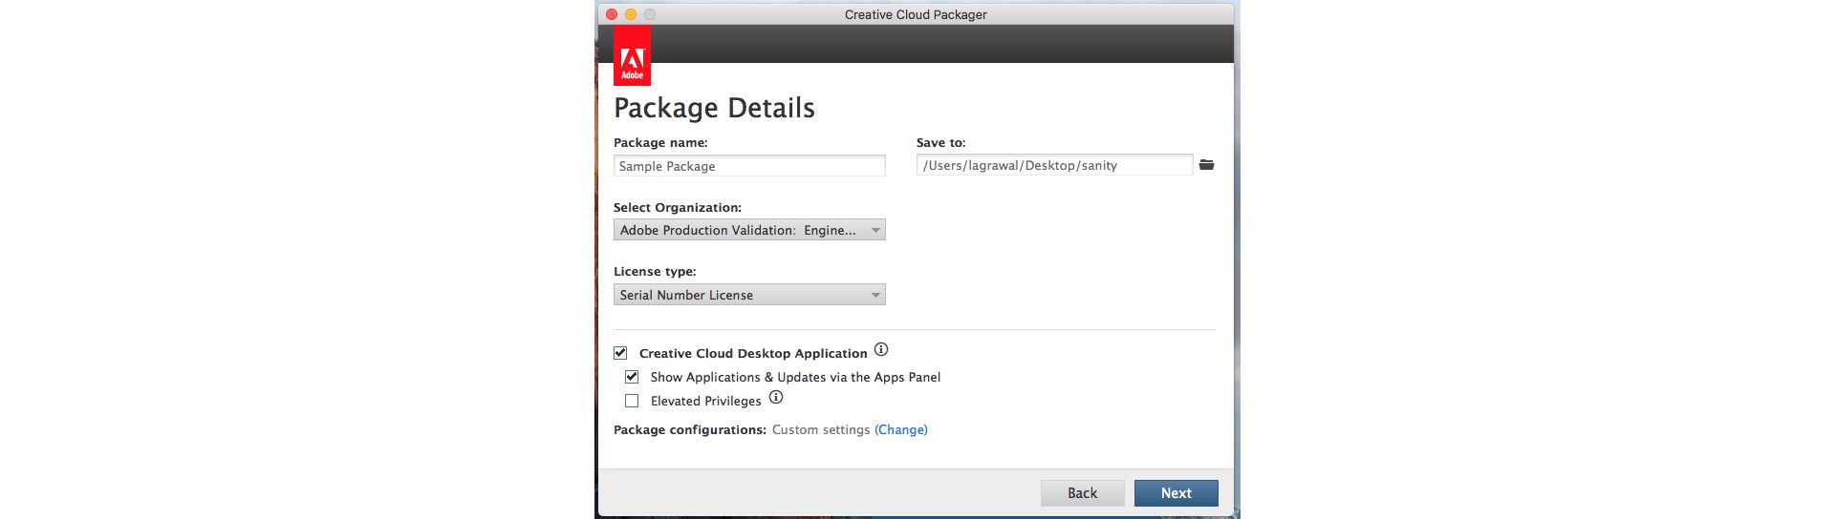Open the folder browse icon
This screenshot has width=1835, height=519.
coord(1206,165)
